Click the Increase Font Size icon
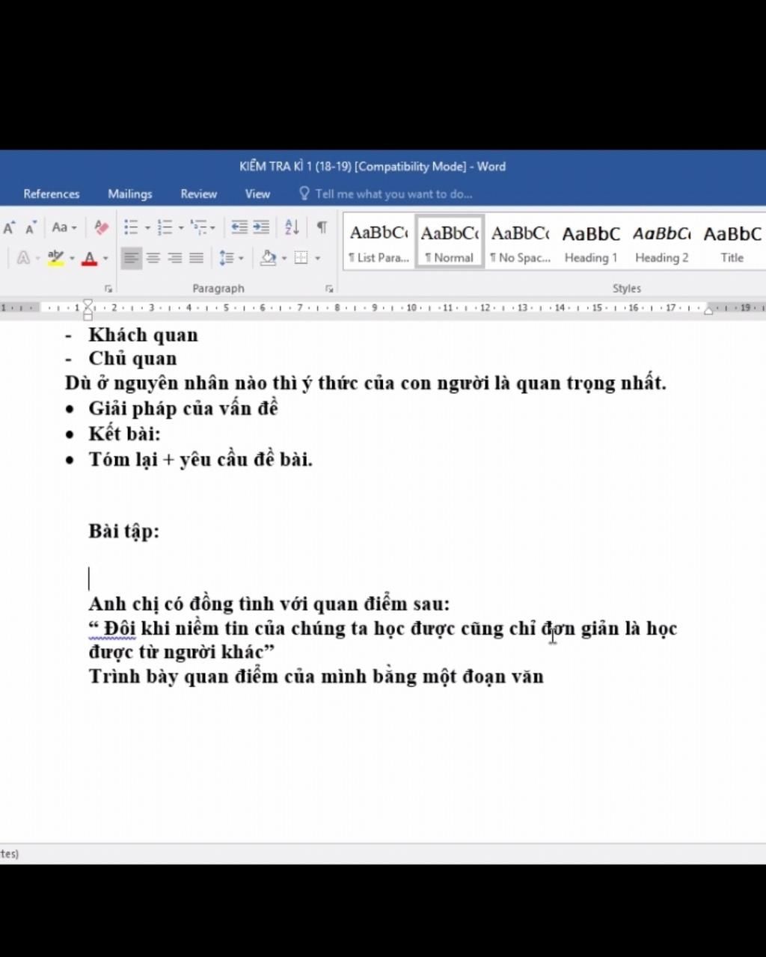 tap(9, 227)
